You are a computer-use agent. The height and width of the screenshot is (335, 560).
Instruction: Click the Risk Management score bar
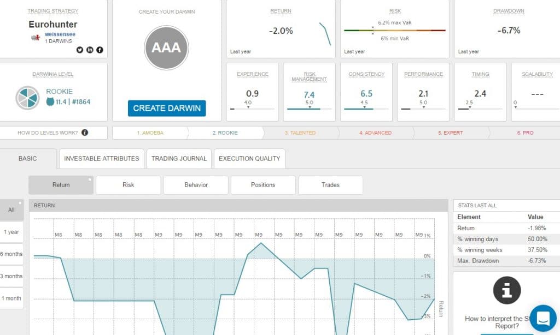pos(310,109)
